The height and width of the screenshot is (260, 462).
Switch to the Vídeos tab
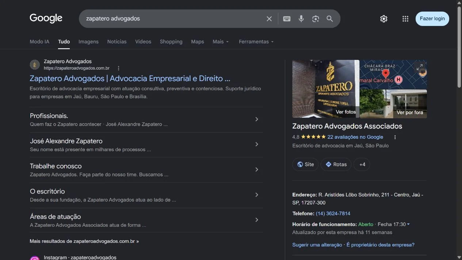point(143,42)
